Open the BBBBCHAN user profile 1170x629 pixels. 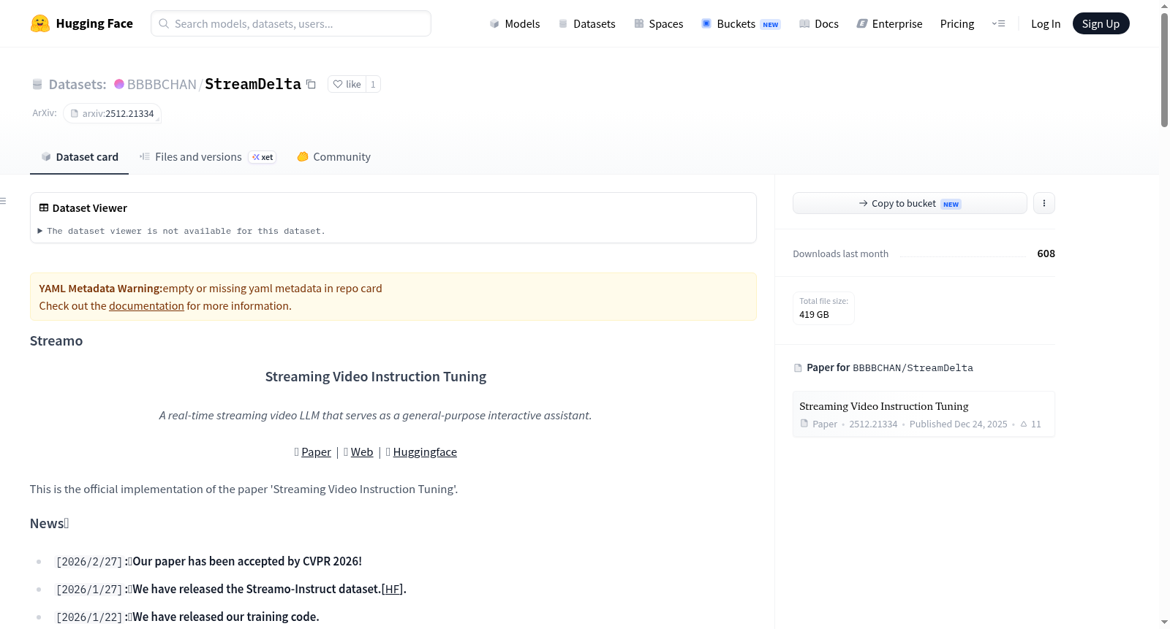coord(162,84)
